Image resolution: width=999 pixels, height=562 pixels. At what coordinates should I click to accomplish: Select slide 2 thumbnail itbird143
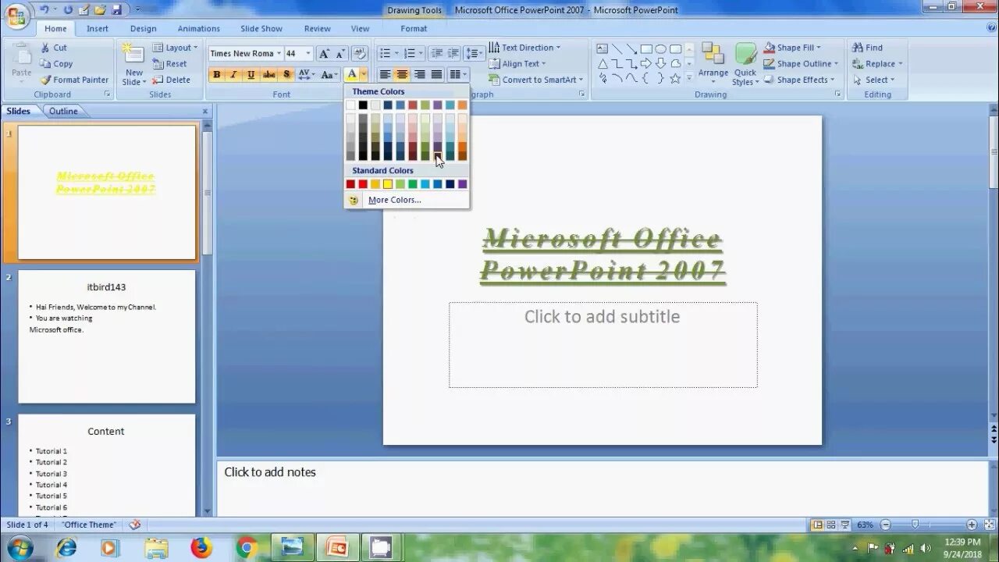tap(107, 336)
